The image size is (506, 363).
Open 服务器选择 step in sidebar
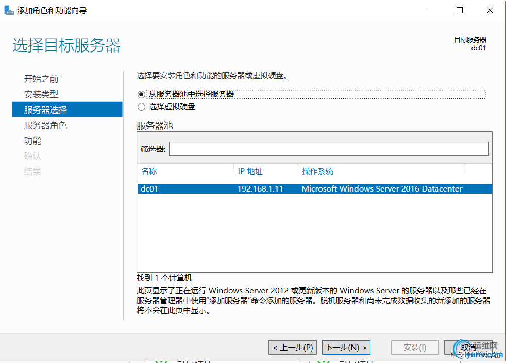tap(68, 110)
